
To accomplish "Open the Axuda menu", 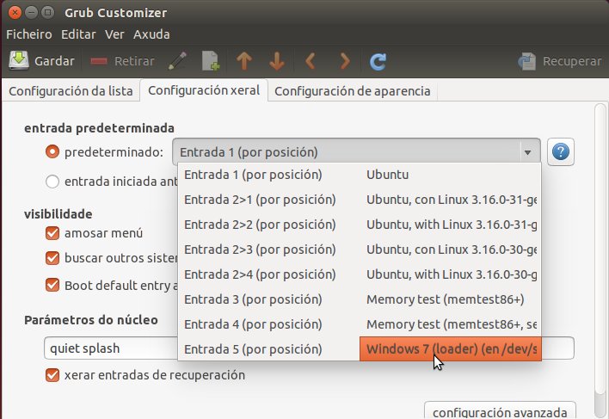I will (151, 34).
